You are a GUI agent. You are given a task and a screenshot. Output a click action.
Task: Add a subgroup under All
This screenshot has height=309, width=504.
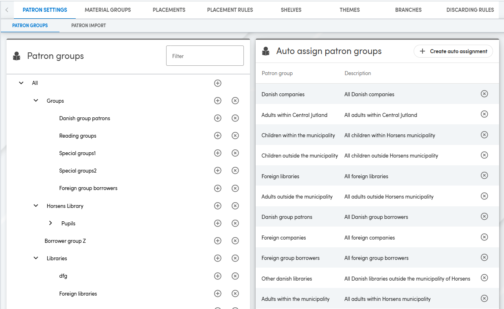coord(218,83)
